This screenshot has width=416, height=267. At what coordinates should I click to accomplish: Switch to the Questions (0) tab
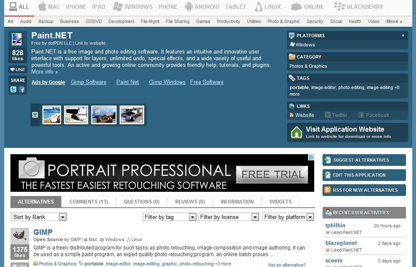pyautogui.click(x=141, y=202)
